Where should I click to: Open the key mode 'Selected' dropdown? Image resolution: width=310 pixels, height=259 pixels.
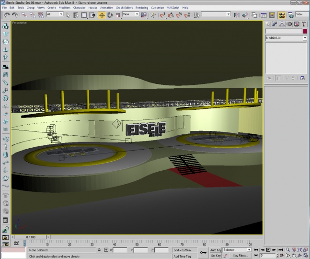(x=237, y=250)
